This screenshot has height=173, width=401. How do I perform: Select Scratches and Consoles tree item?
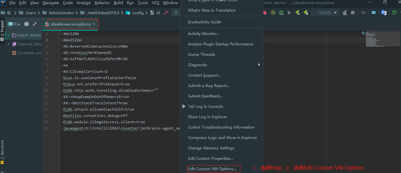coord(27,53)
